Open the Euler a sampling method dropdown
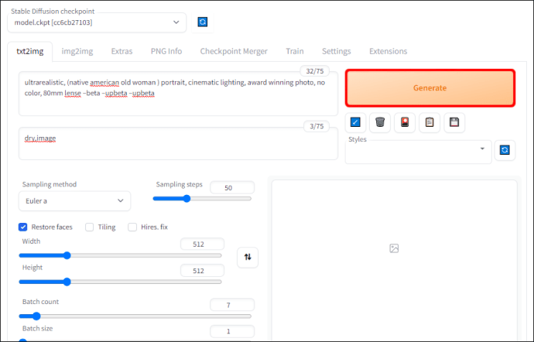This screenshot has height=342, width=534. (74, 201)
